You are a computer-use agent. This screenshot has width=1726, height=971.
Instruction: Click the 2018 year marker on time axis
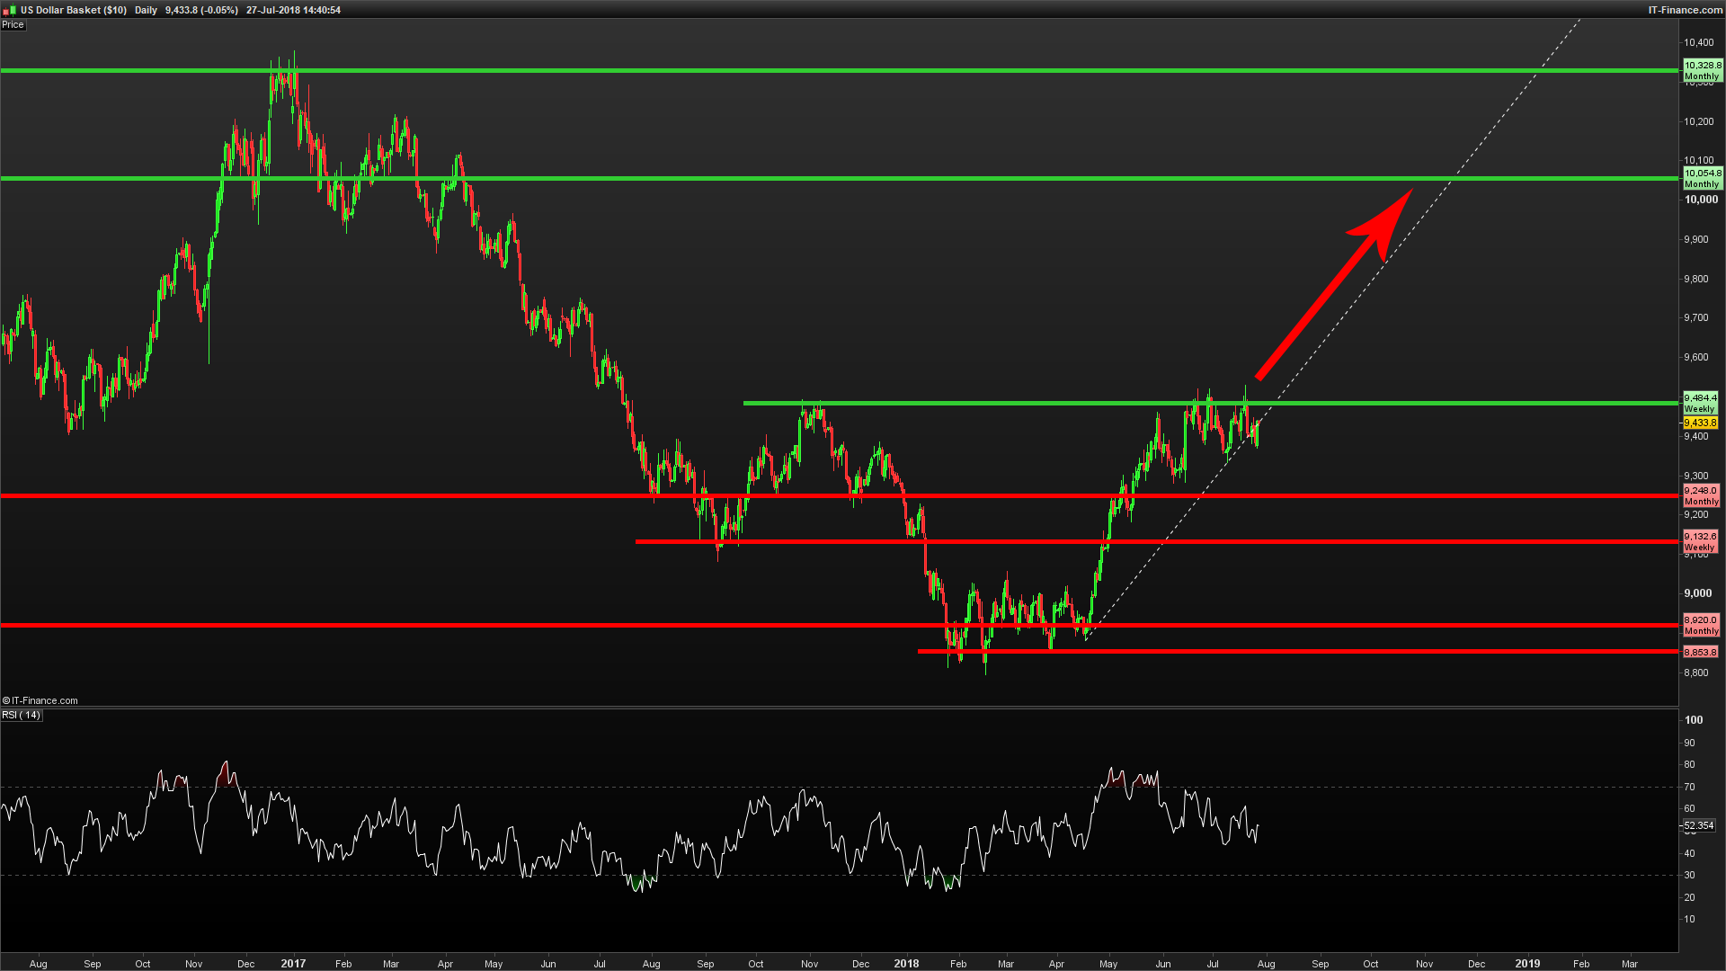906,963
